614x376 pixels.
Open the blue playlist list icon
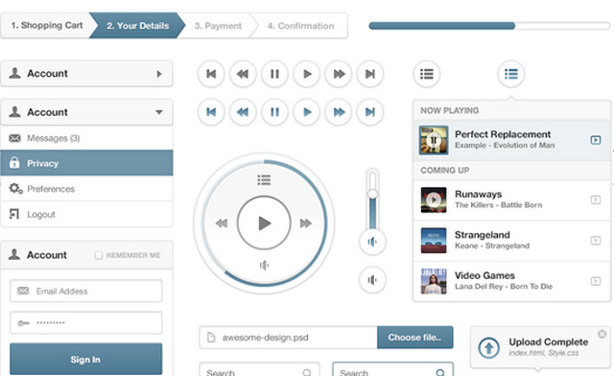click(x=511, y=74)
